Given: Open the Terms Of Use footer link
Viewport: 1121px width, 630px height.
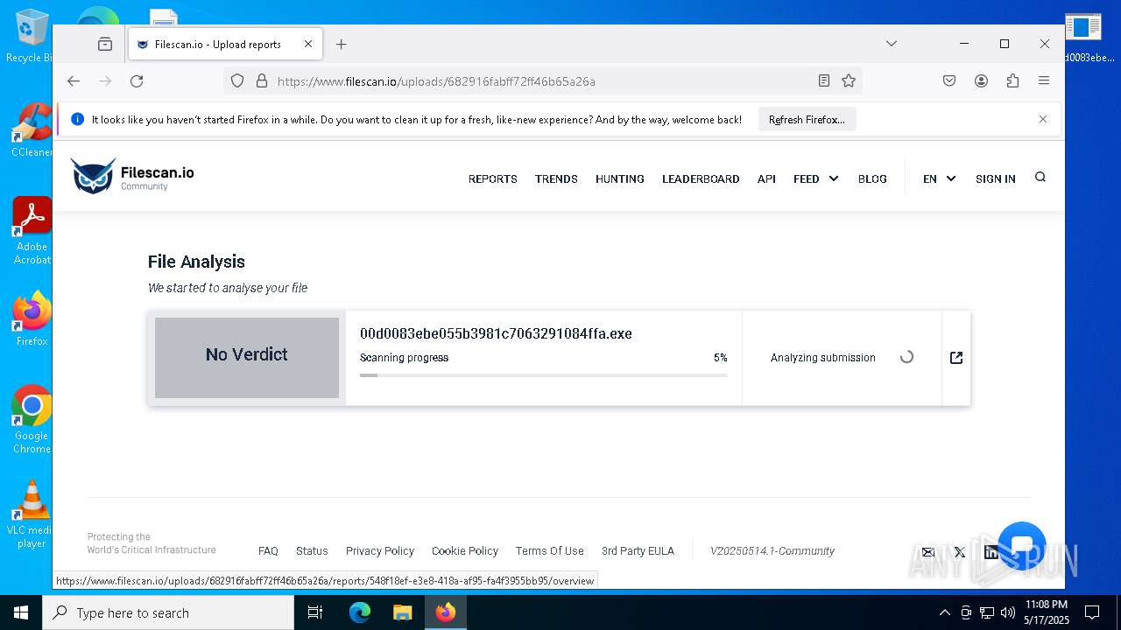Looking at the screenshot, I should 550,551.
